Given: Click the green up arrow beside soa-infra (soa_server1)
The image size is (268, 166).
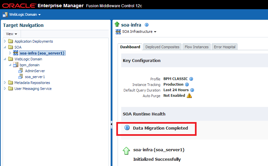Looking at the screenshot, I should 126,151.
